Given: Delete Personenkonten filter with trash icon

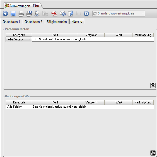Looking at the screenshot, I should (153, 86).
